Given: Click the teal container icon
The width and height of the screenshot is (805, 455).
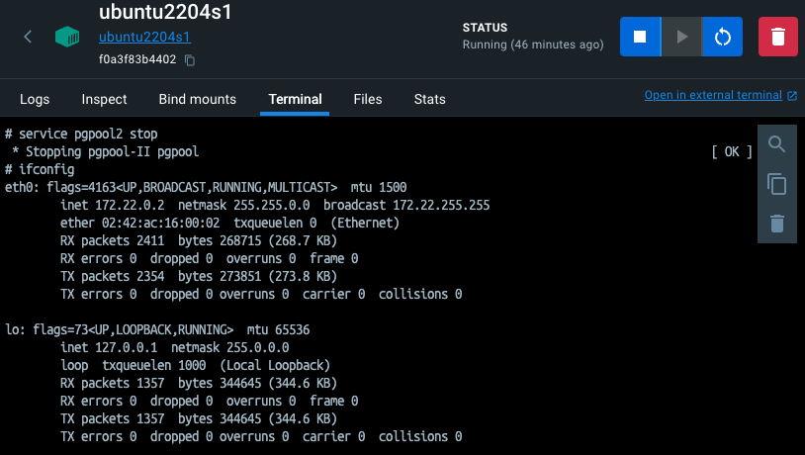Looking at the screenshot, I should (x=67, y=38).
